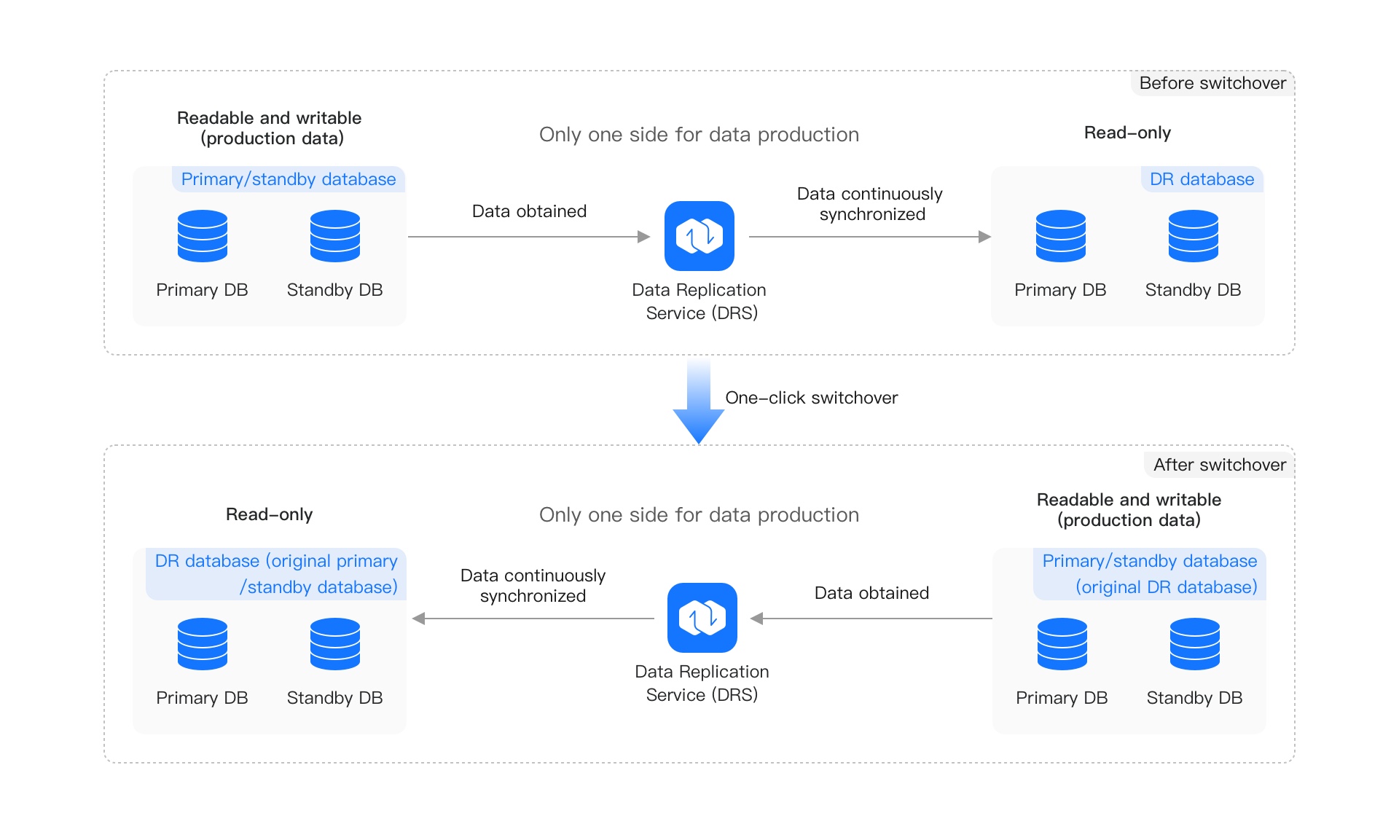Click the Data obtained arrow before switchover
Image resolution: width=1399 pixels, height=832 pixels.
(x=528, y=236)
